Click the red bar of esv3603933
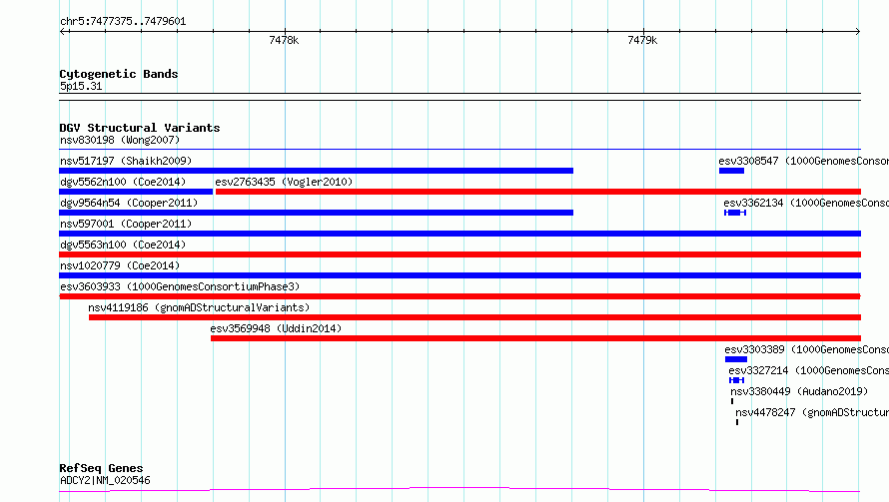The image size is (889, 502). 460,296
